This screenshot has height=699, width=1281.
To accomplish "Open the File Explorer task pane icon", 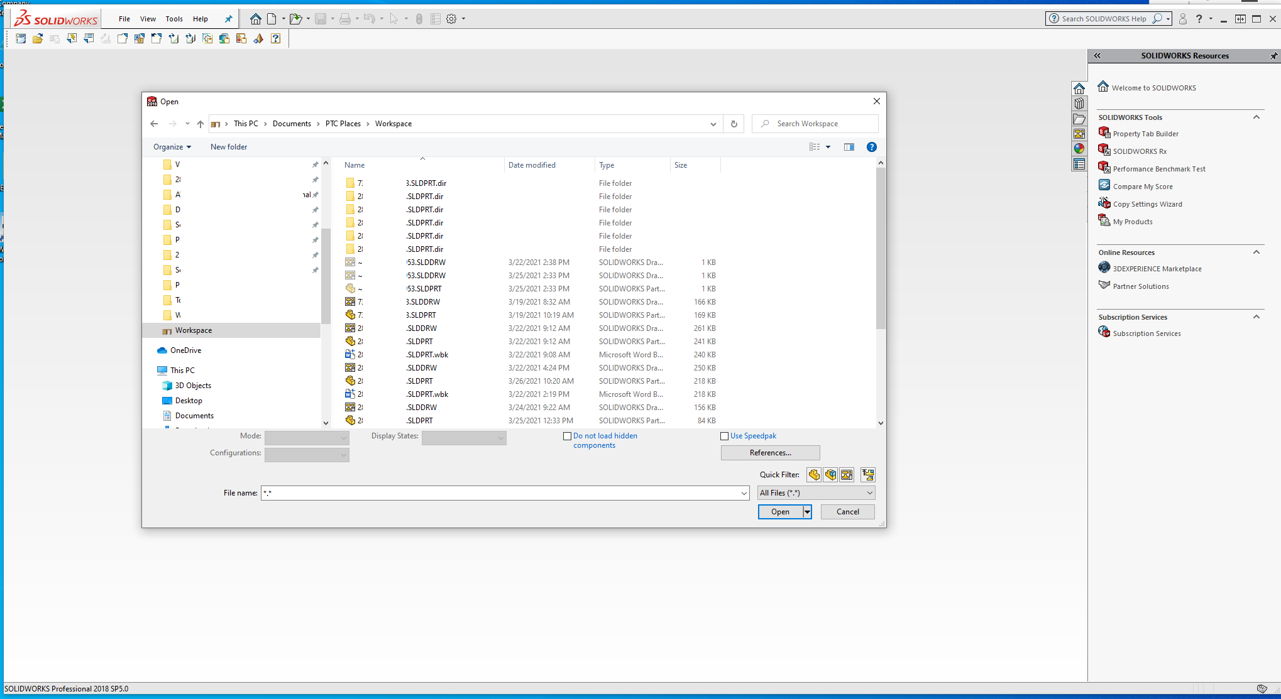I will (x=1079, y=119).
